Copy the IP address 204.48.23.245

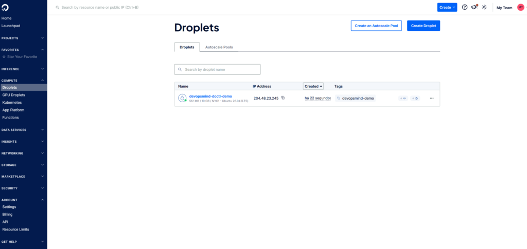[283, 98]
